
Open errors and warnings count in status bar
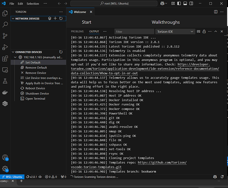[51, 177]
